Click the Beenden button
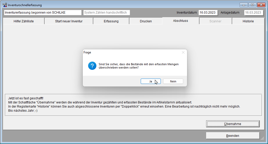This screenshot has height=144, width=268. pos(233,136)
